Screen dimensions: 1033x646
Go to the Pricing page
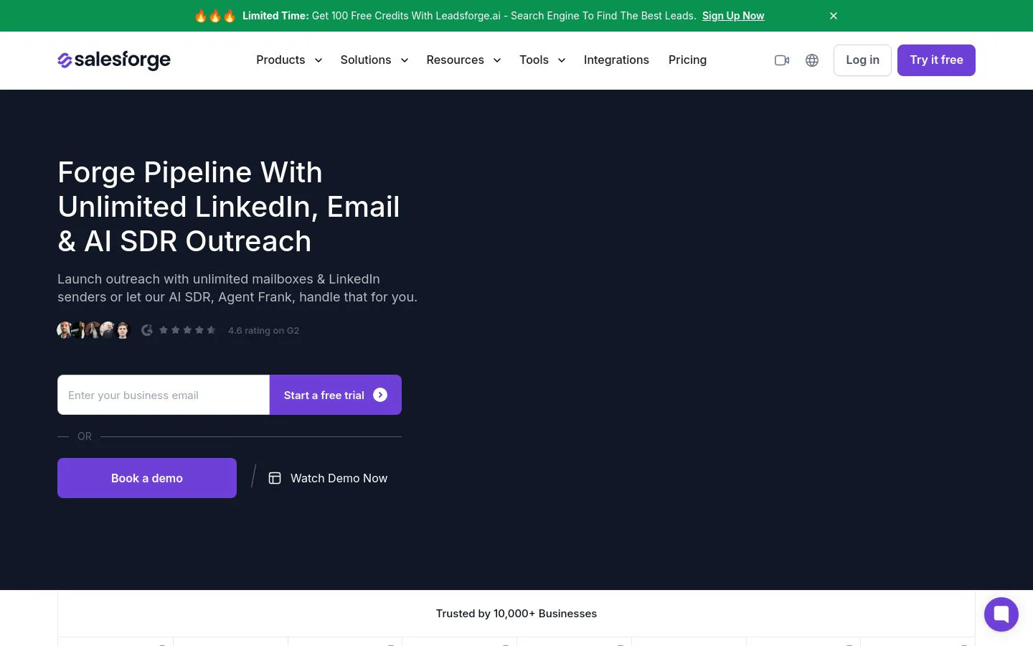click(687, 60)
